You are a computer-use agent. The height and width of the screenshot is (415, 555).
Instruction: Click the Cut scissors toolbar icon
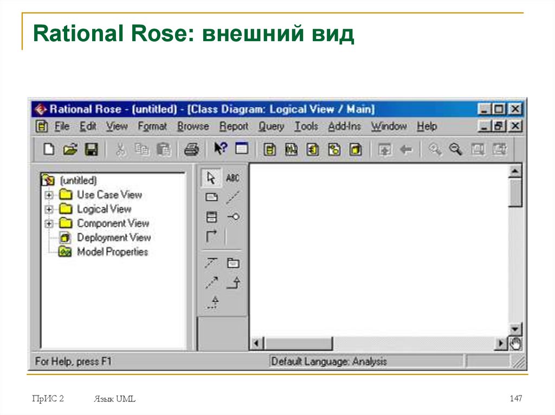[121, 149]
